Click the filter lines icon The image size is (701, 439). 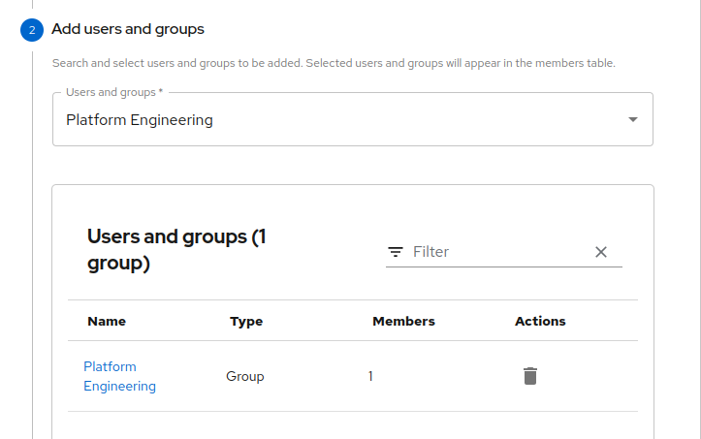point(396,252)
